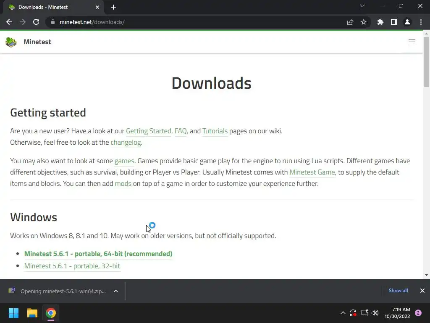Screen dimensions: 430x323
Task: Open the changelog link
Action: click(126, 142)
